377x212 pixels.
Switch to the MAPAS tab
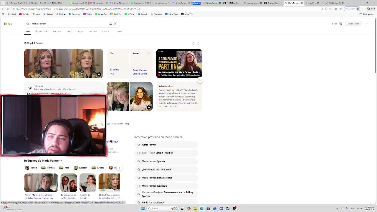[x=81, y=32]
